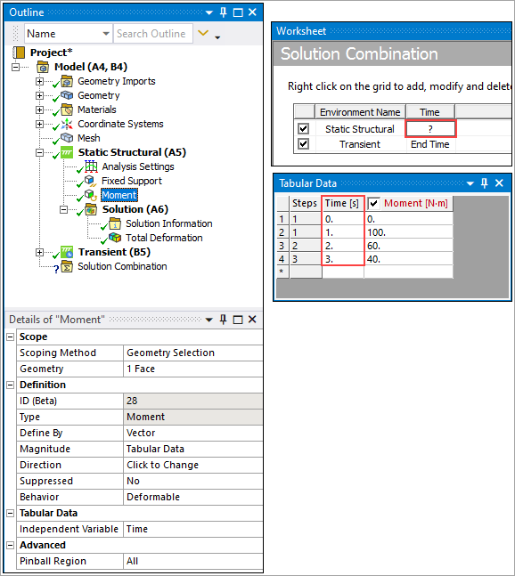Viewport: 515px width, 576px height.
Task: Click the Solution (A6) folder icon
Action: tap(91, 209)
